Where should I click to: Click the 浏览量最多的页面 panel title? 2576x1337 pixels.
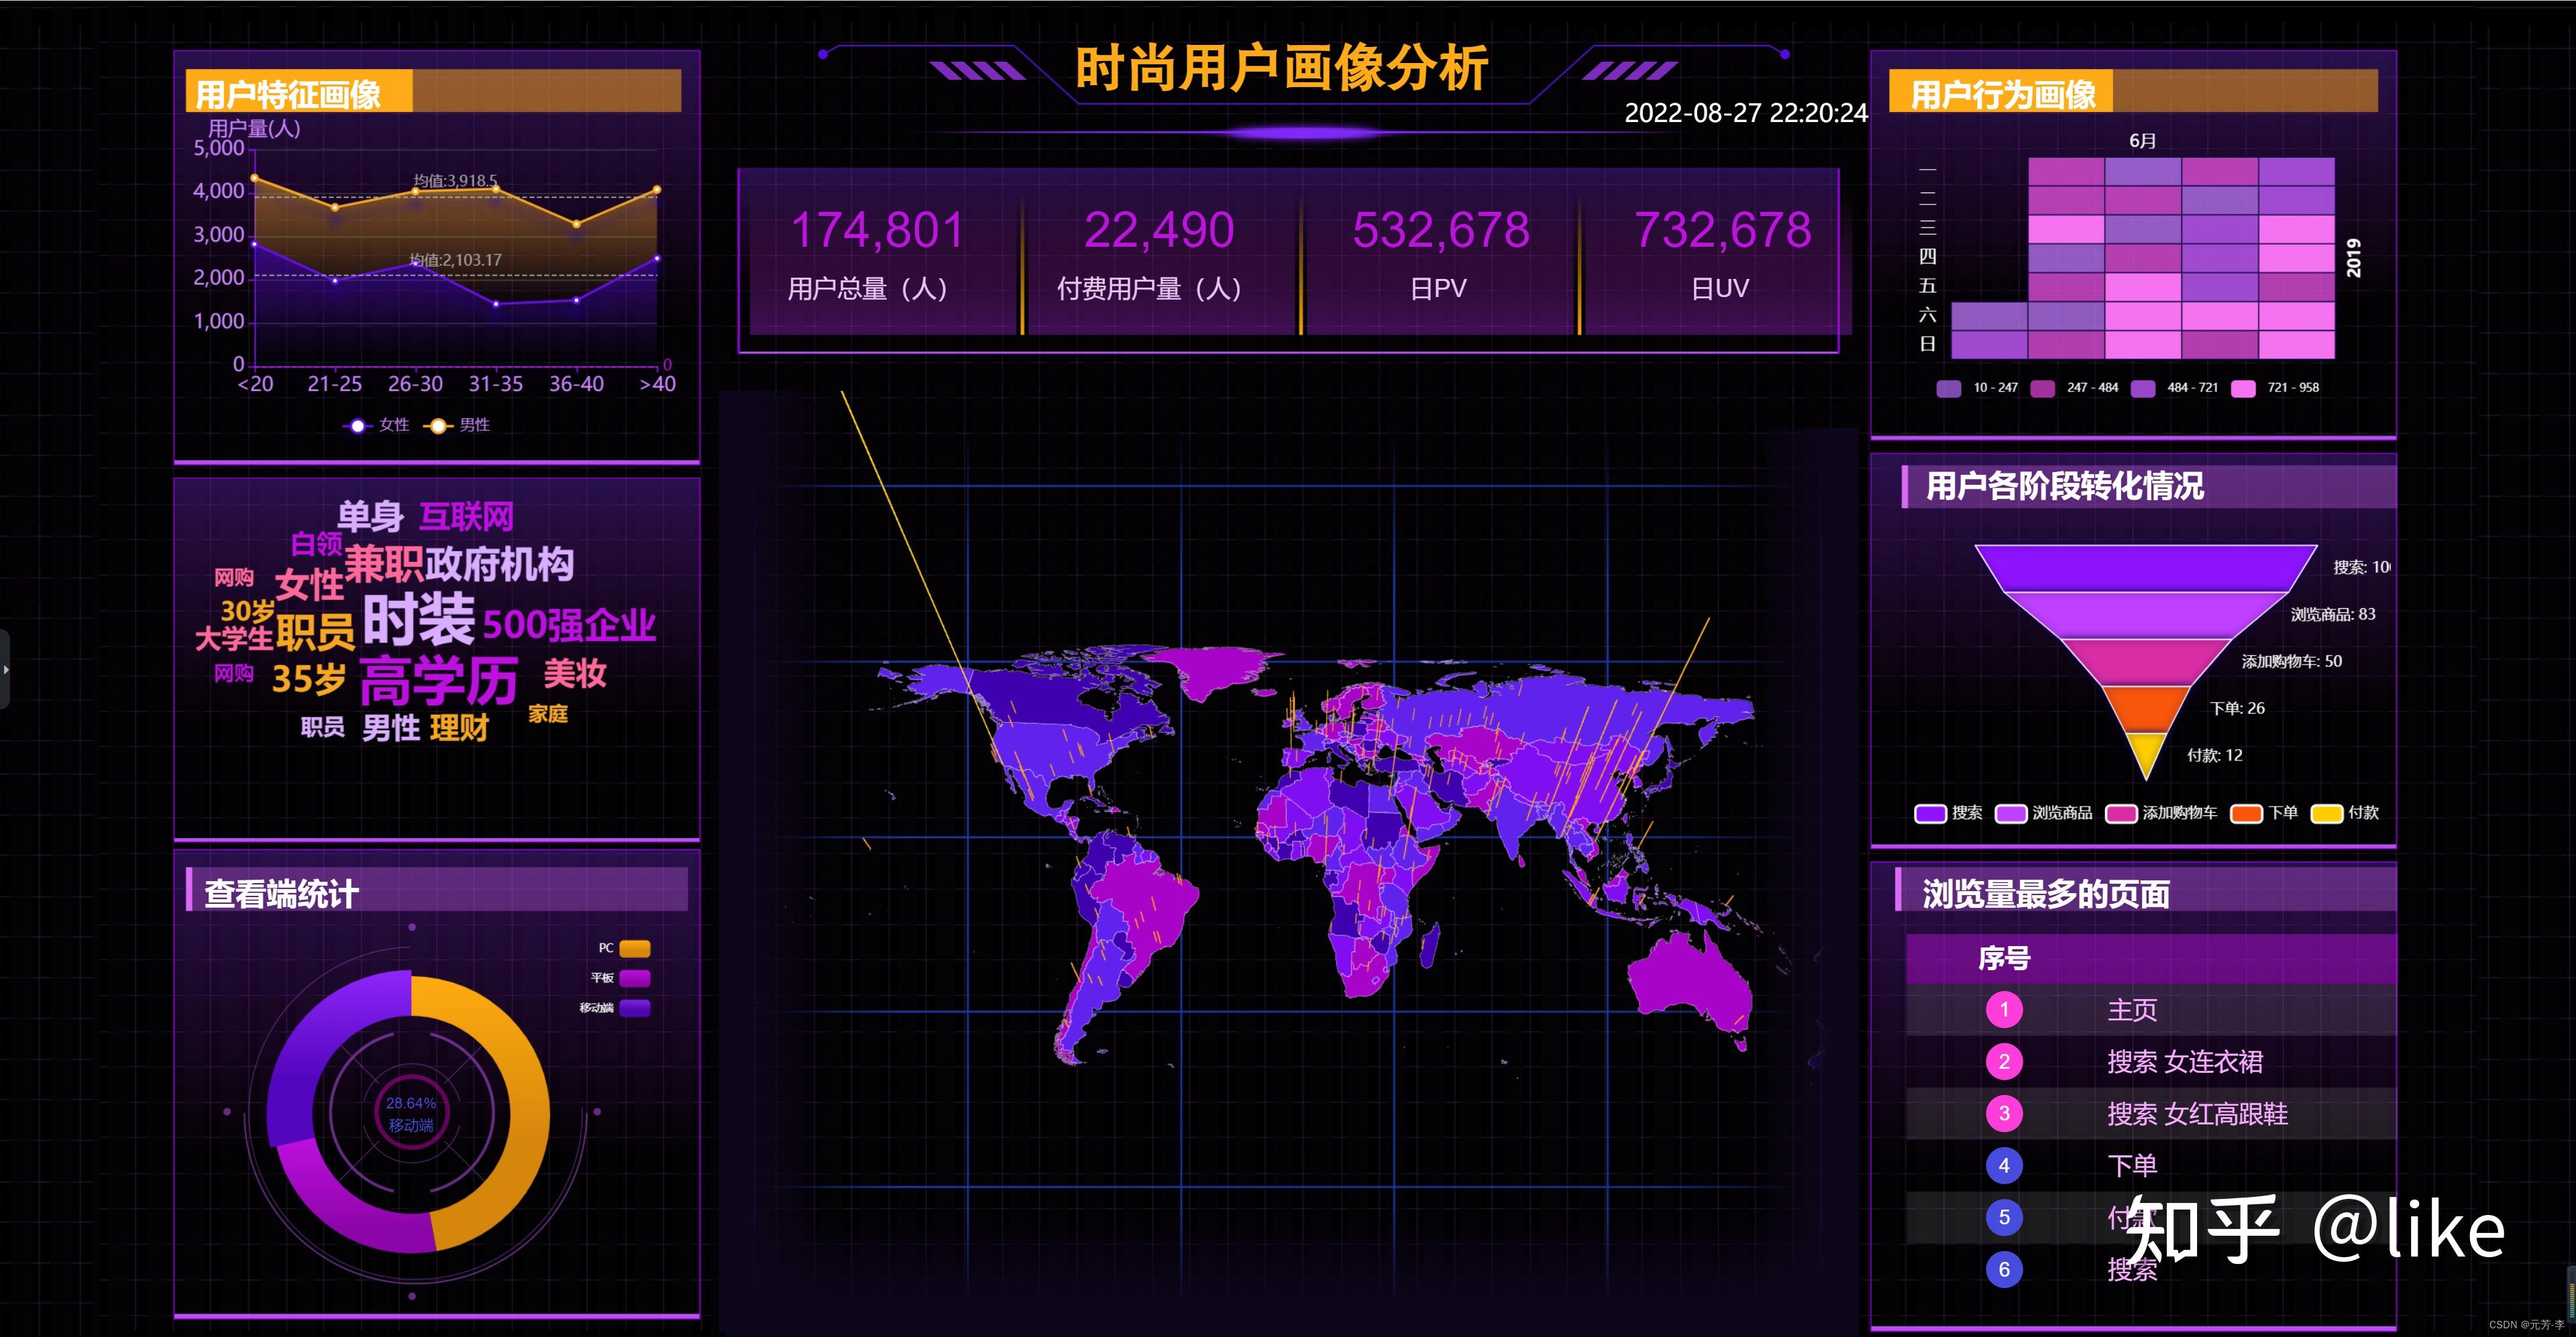click(x=2046, y=893)
